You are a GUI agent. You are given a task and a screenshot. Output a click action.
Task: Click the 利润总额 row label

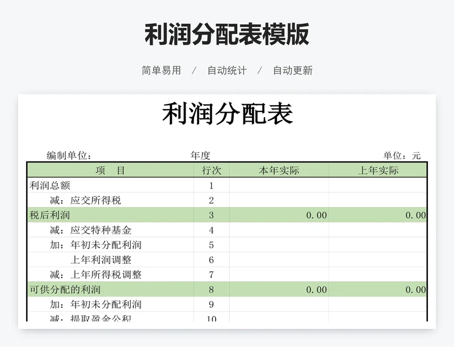coord(50,186)
